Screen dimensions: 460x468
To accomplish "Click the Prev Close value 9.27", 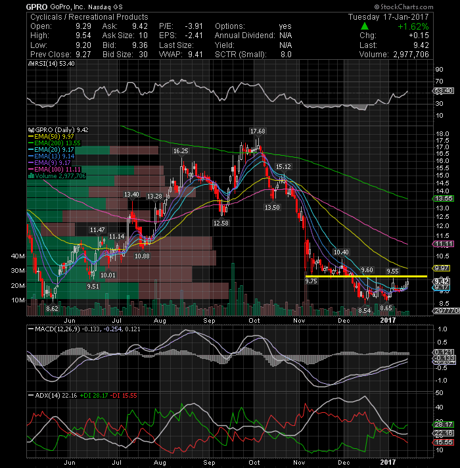I will [83, 55].
